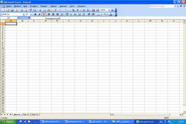Launch the Chart Wizard icon

coord(93,10)
